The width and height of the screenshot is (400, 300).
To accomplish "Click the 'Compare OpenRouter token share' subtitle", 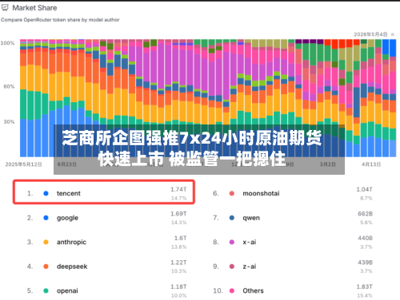I will (60, 20).
